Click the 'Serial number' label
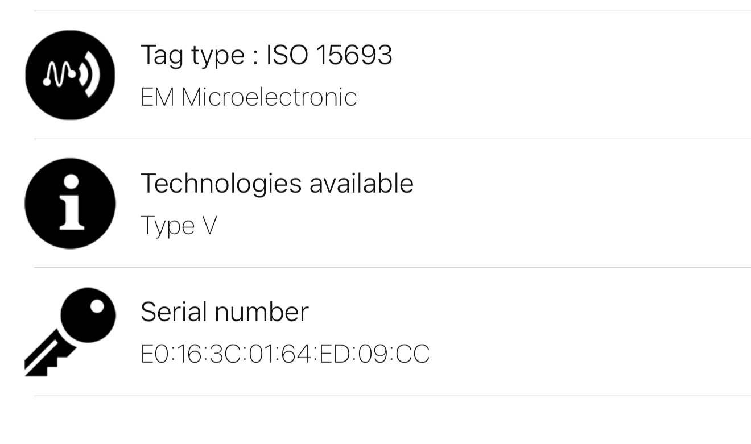The height and width of the screenshot is (444, 751). pyautogui.click(x=224, y=312)
